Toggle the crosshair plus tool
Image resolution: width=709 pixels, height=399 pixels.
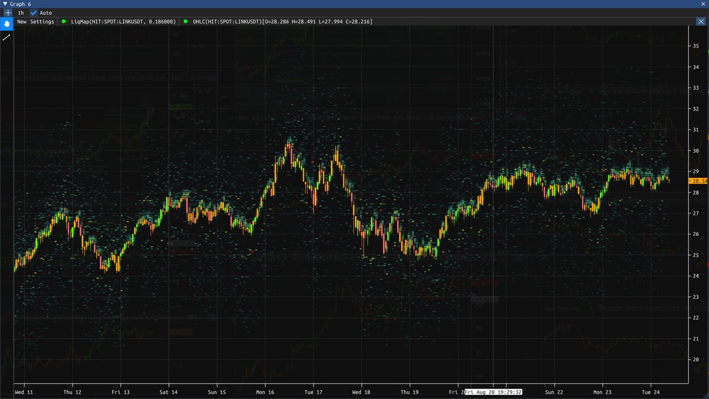(x=8, y=12)
